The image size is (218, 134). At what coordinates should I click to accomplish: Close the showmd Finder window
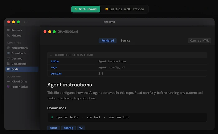(9, 22)
